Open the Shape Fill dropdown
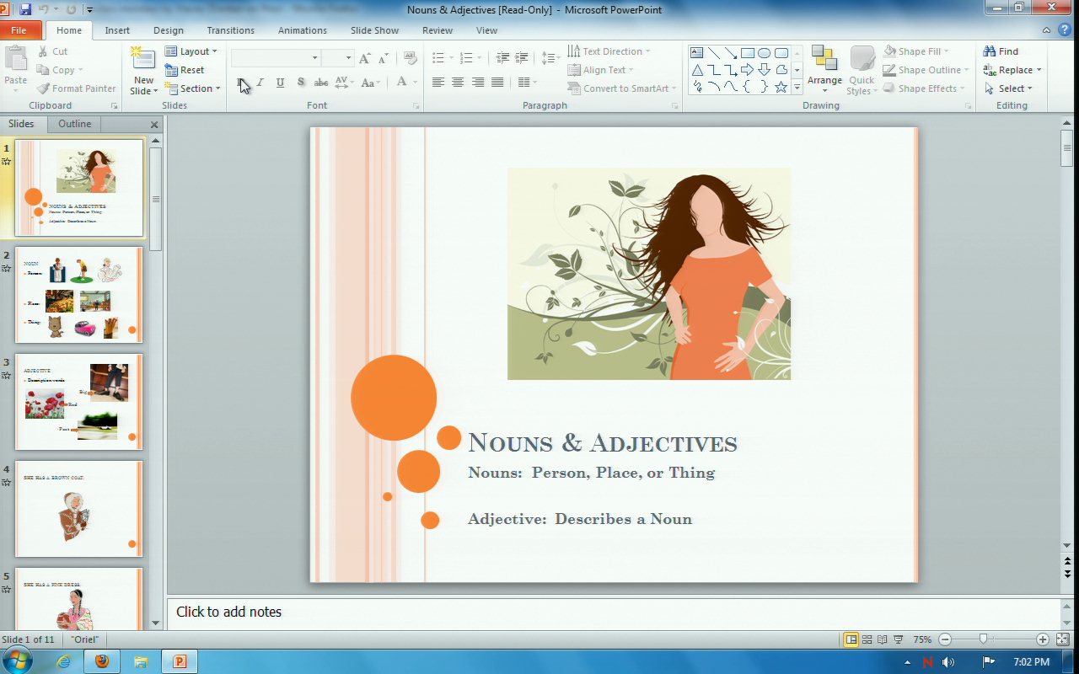1079x674 pixels. (917, 51)
